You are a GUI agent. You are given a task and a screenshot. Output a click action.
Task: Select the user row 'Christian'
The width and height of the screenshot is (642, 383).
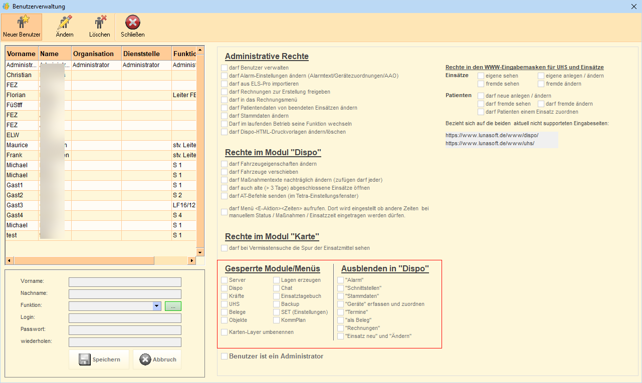point(100,75)
